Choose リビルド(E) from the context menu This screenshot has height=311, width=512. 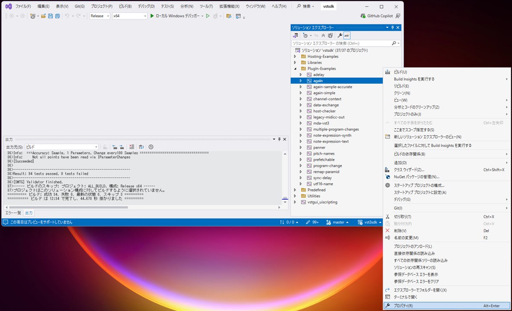pyautogui.click(x=401, y=86)
